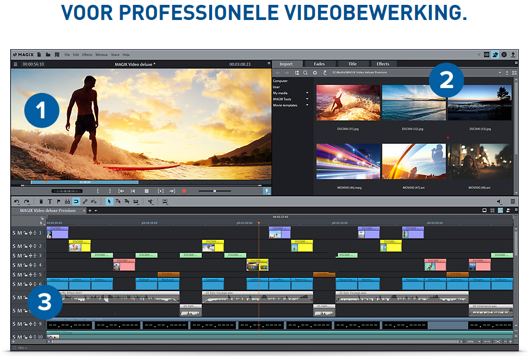Solo track 1 with its S button
This screenshot has height=356, width=528.
[x=14, y=233]
